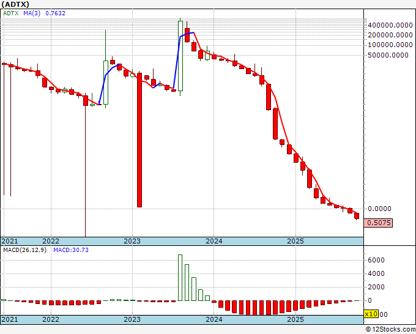Click the 6000 MACD axis label
This screenshot has height=334, width=416.
(376, 260)
